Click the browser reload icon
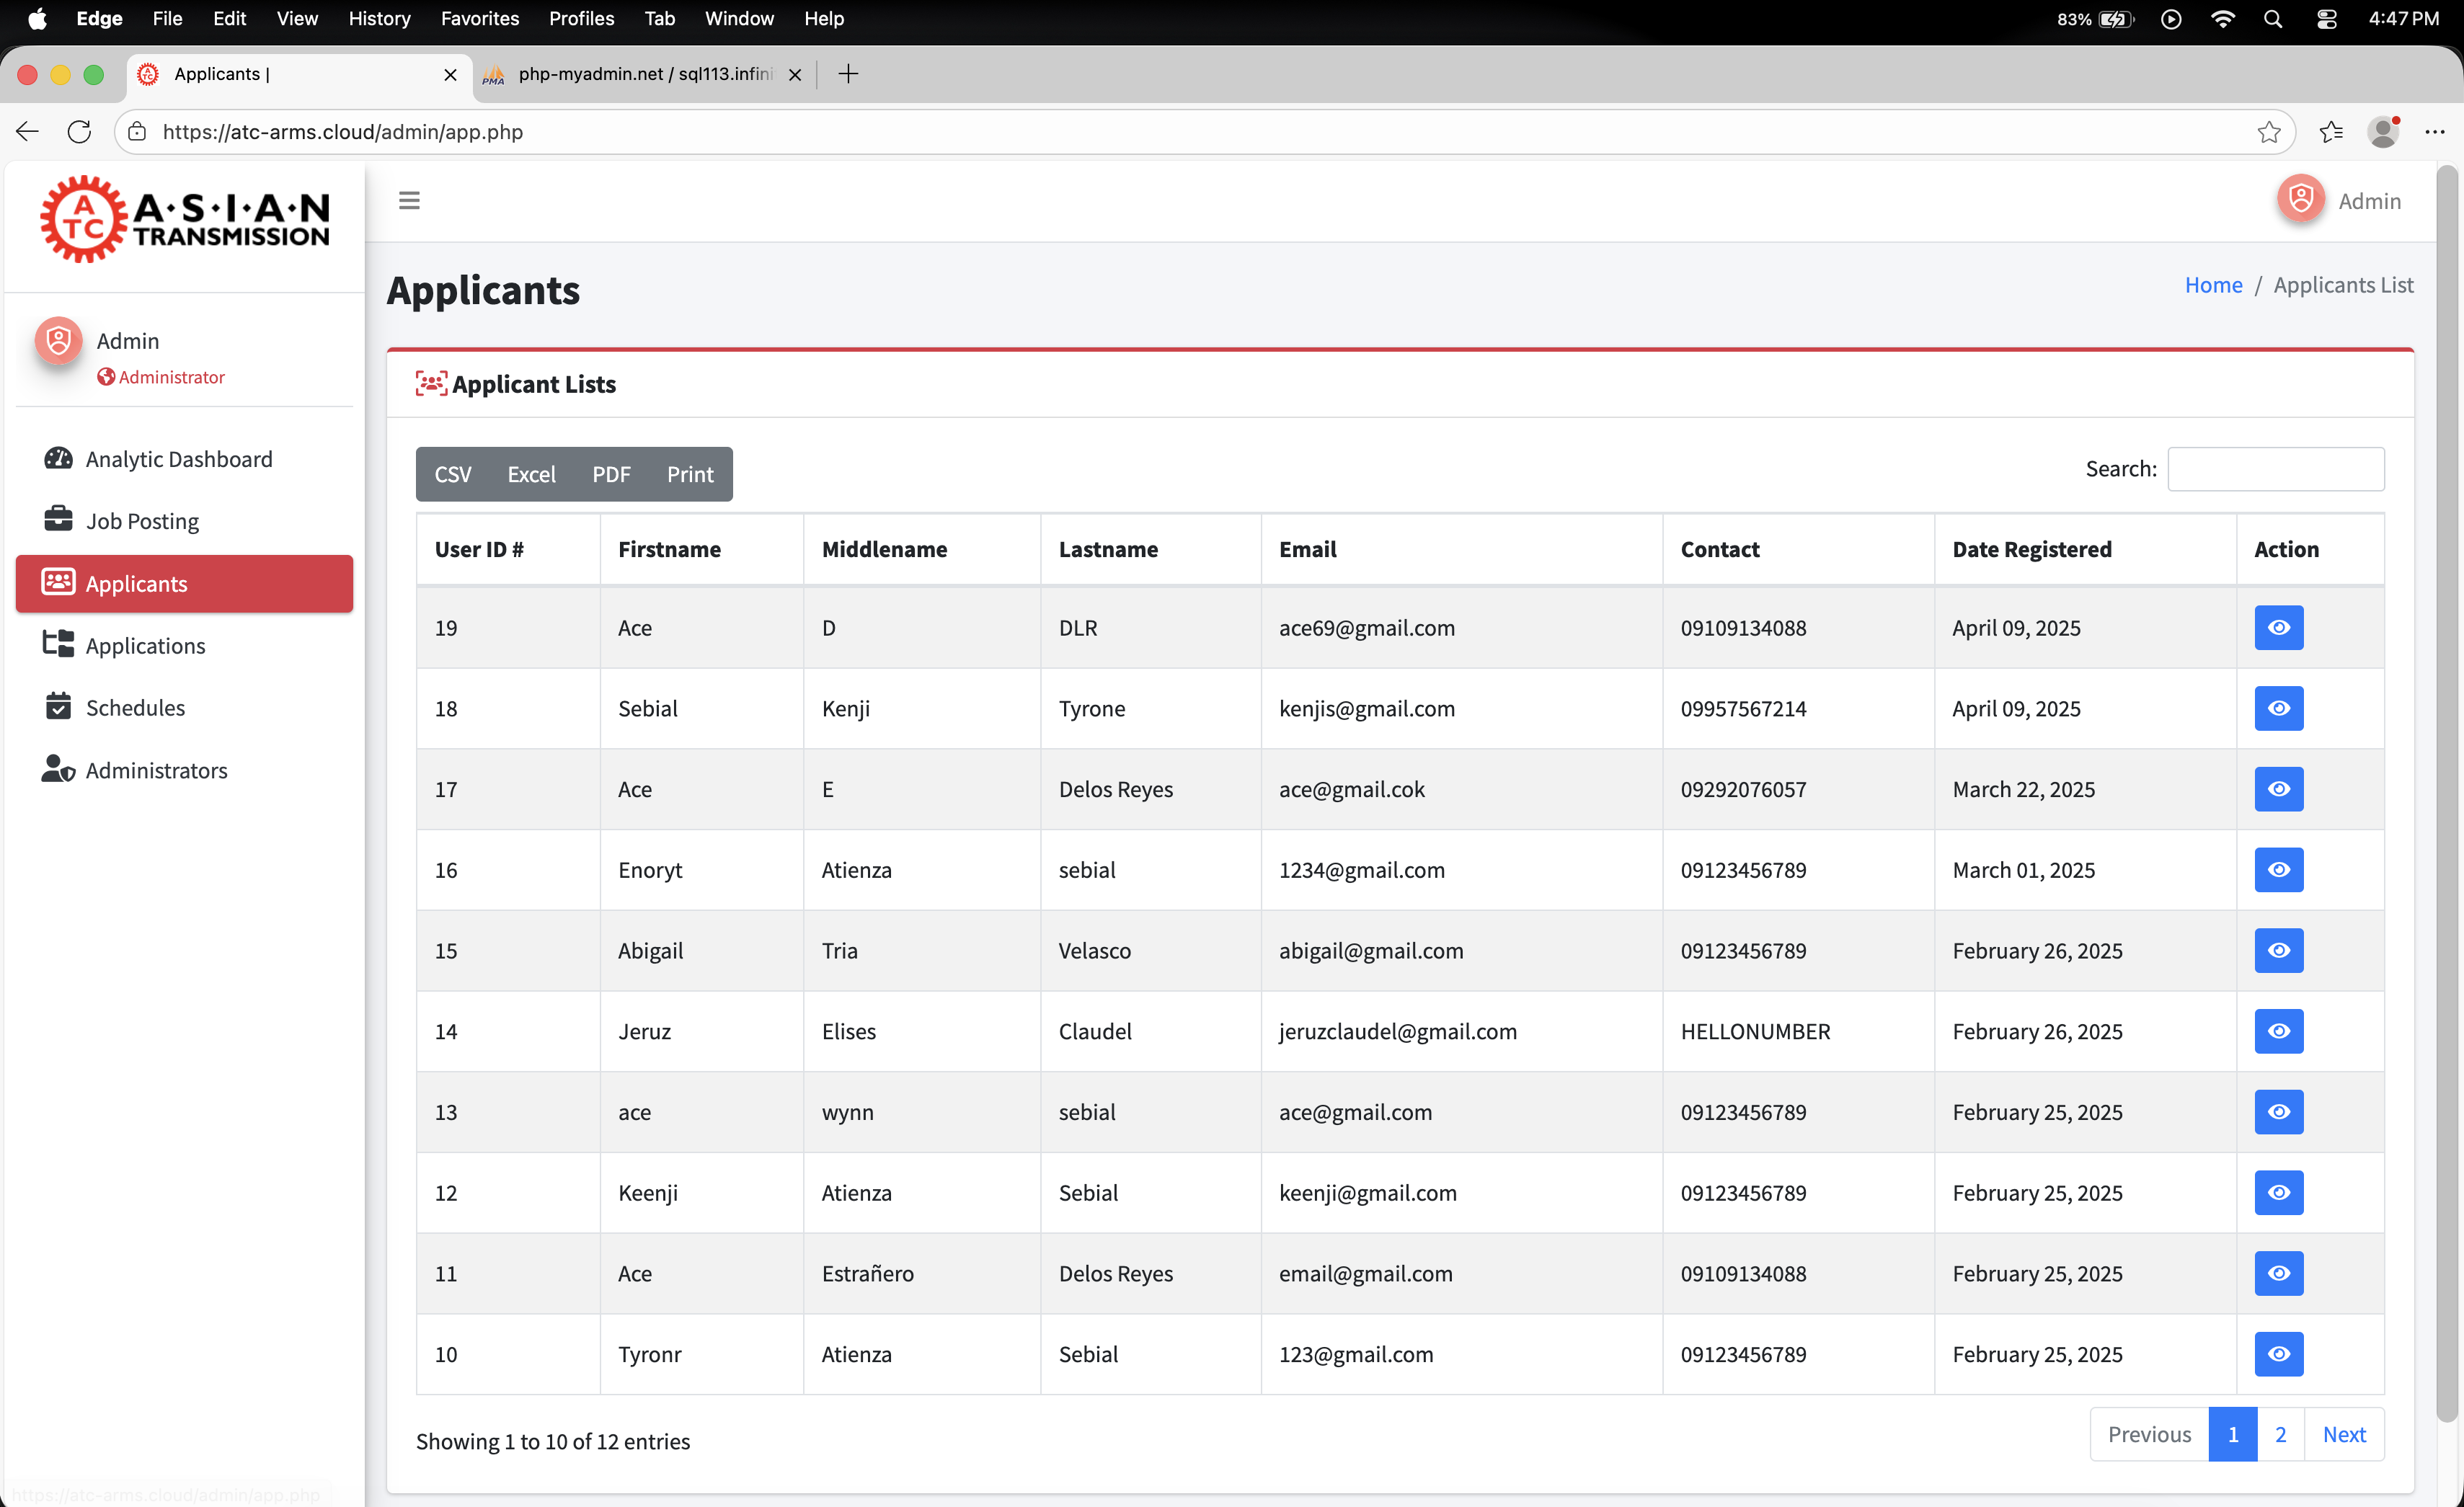The height and width of the screenshot is (1507, 2464). tap(79, 132)
